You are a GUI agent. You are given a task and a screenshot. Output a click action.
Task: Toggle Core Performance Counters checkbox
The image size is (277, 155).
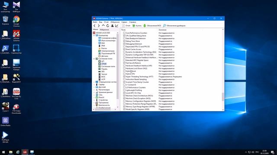click(124, 33)
